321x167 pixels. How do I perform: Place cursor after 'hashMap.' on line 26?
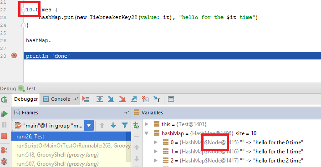pyautogui.click(x=51, y=40)
